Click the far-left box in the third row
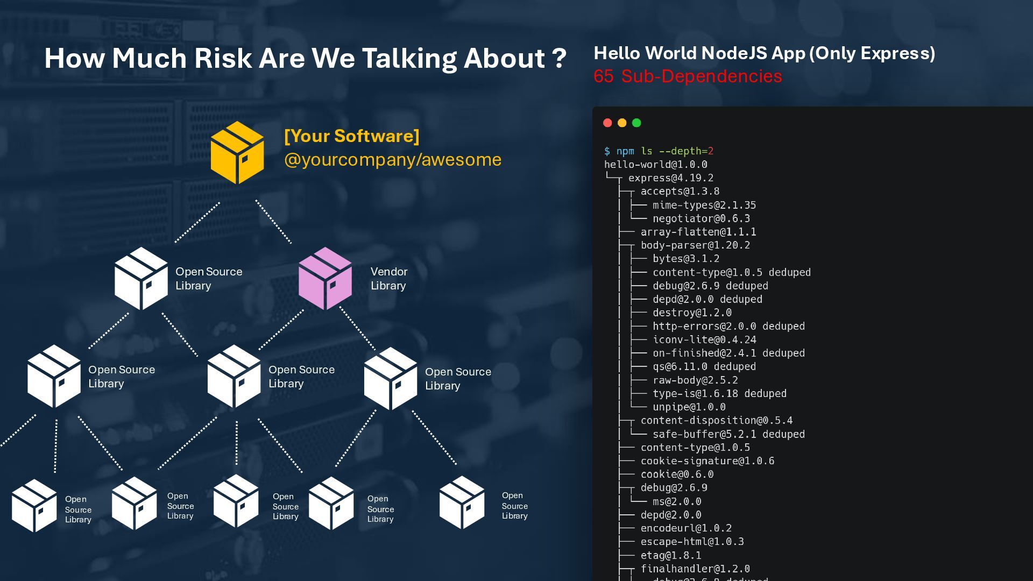This screenshot has width=1033, height=581. (x=54, y=377)
